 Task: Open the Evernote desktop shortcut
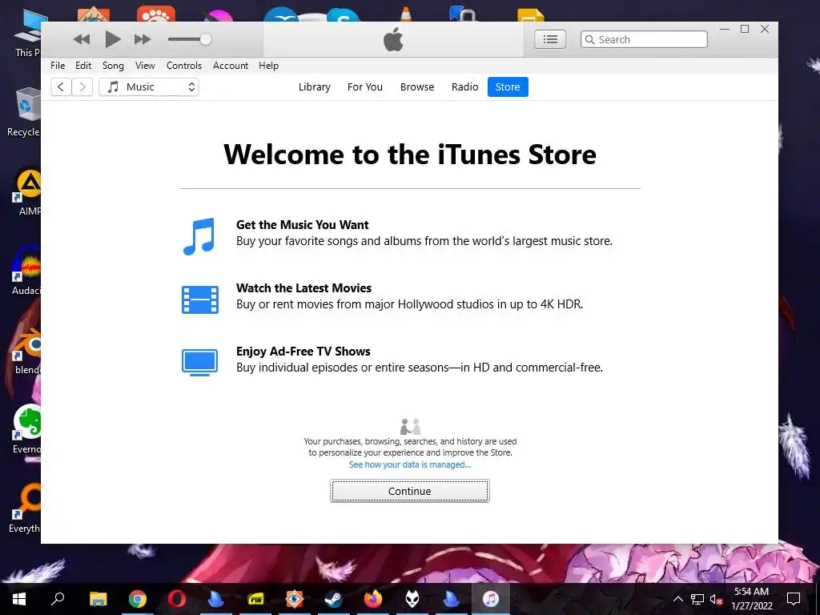click(26, 429)
